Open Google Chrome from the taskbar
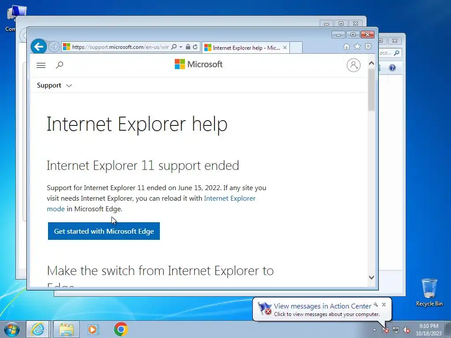This screenshot has width=451, height=338. pos(121,329)
